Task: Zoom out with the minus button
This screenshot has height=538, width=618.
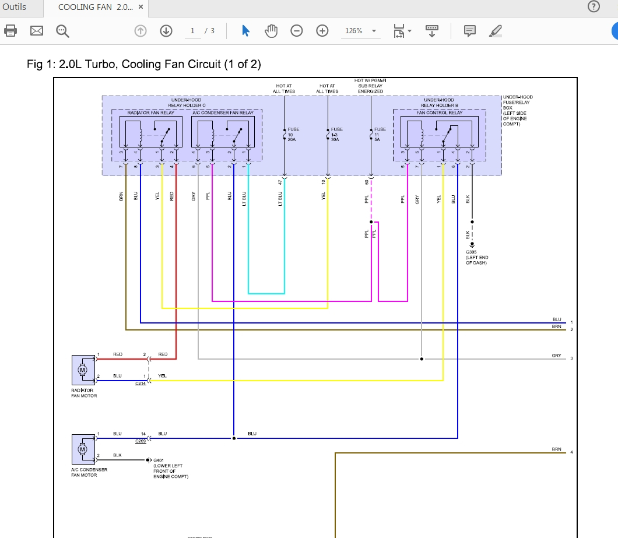Action: coord(296,31)
